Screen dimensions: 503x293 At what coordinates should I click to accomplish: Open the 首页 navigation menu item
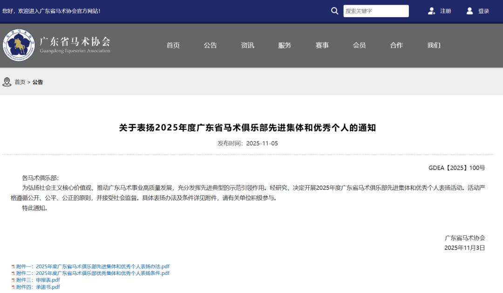click(x=173, y=45)
